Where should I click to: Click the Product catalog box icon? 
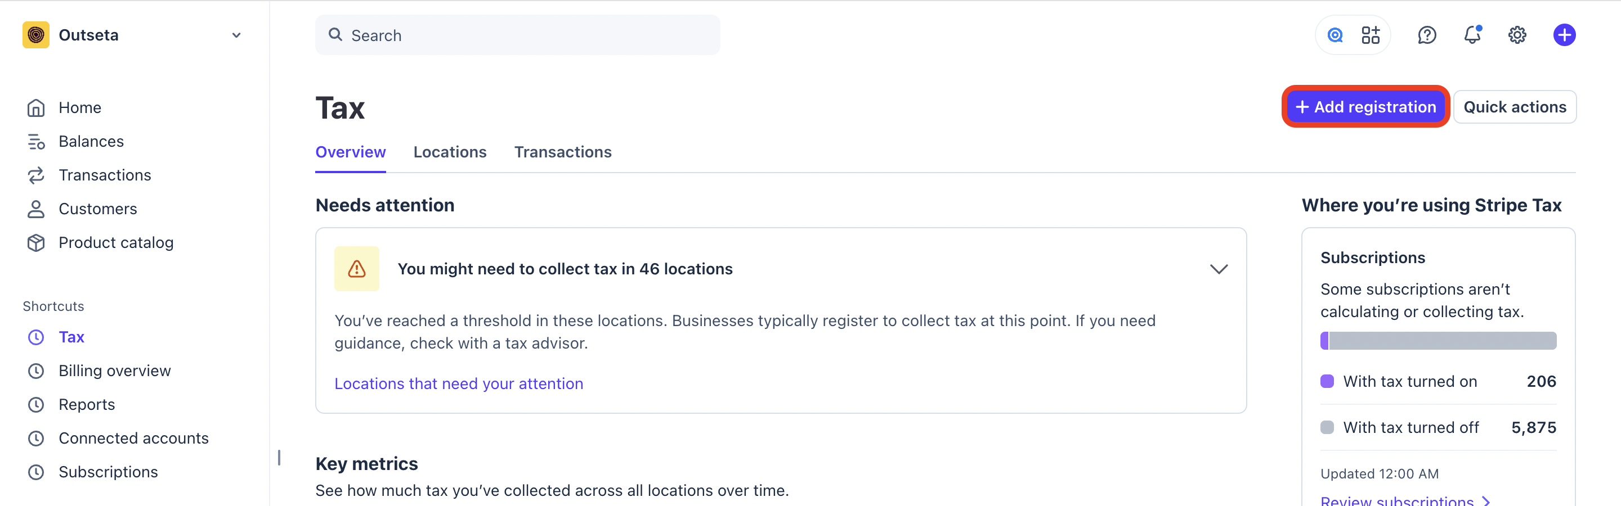point(36,243)
